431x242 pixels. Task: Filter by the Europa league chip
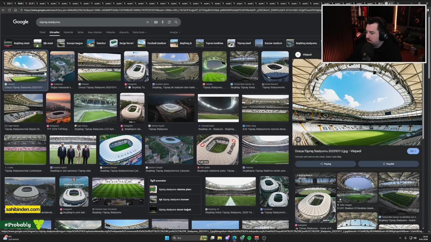click(x=70, y=43)
